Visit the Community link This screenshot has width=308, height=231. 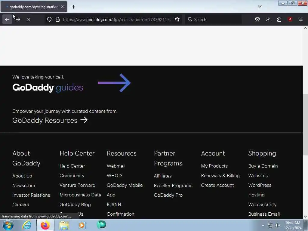coord(72,176)
